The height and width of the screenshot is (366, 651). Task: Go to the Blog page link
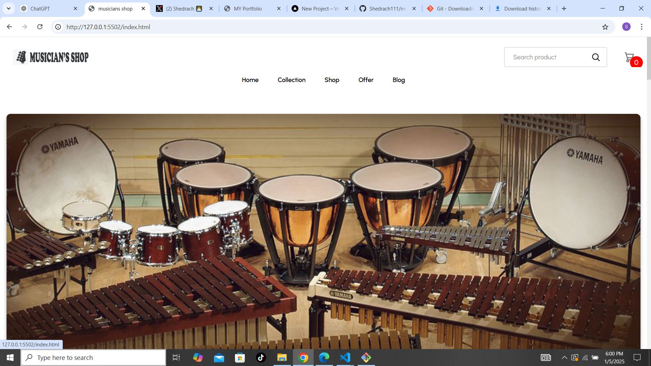pyautogui.click(x=398, y=80)
